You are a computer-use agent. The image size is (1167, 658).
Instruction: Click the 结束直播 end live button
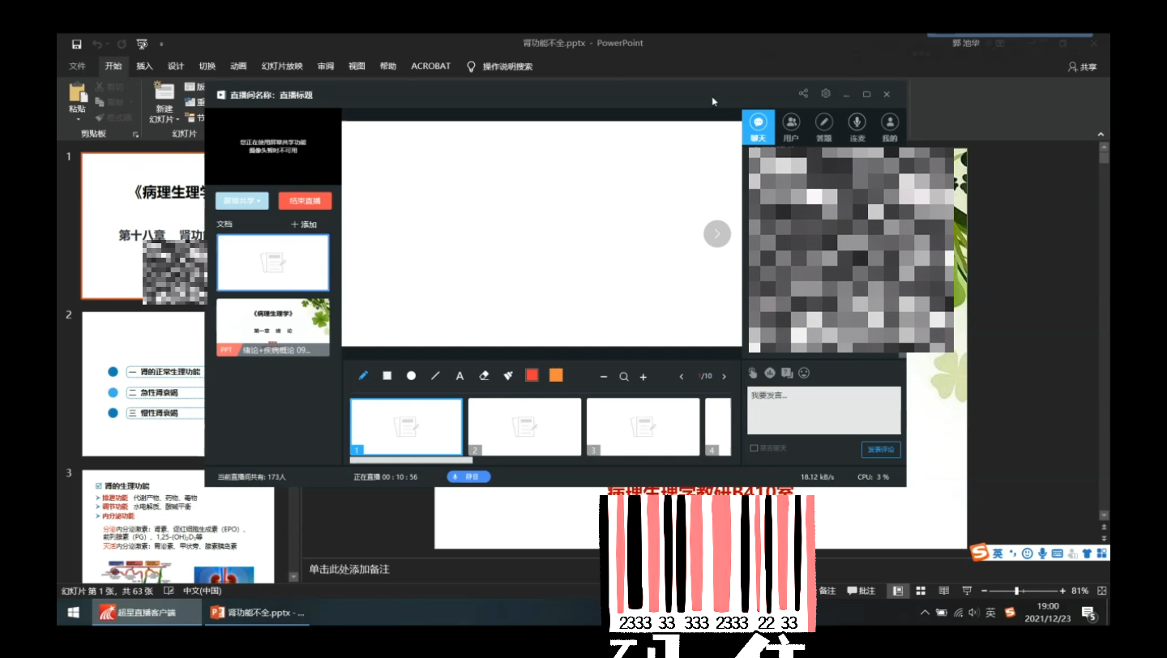click(x=305, y=201)
